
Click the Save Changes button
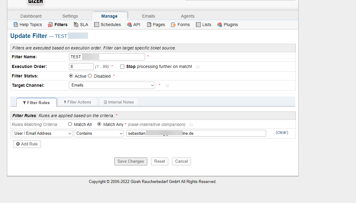pos(131,161)
